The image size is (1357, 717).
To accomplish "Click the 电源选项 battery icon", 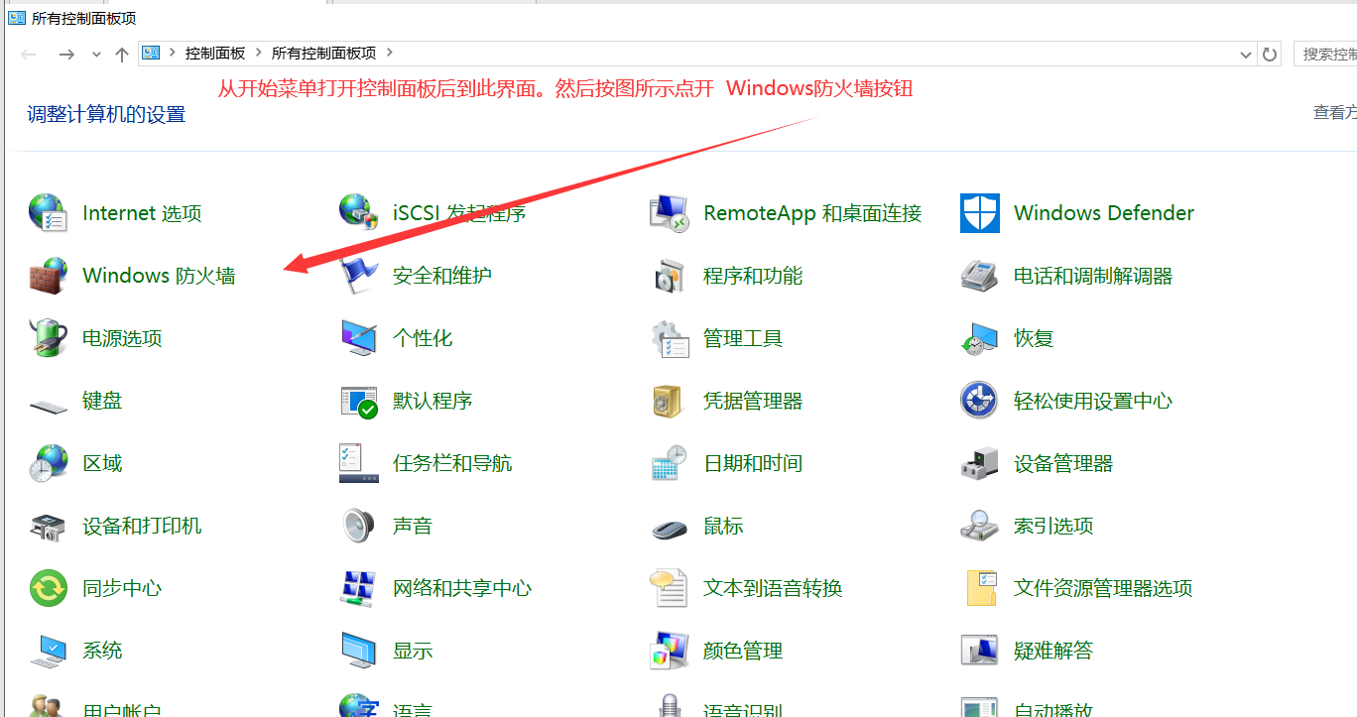I will (x=48, y=338).
